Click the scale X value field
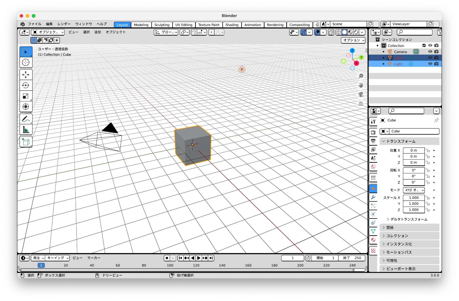 coord(414,198)
